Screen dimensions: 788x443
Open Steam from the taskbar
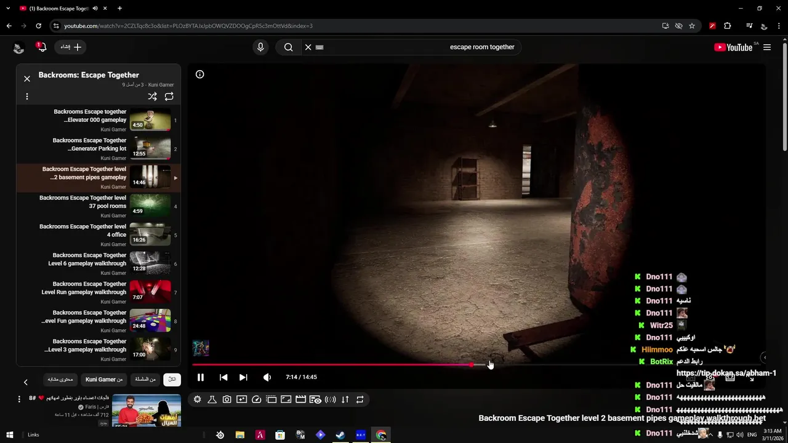click(x=340, y=435)
